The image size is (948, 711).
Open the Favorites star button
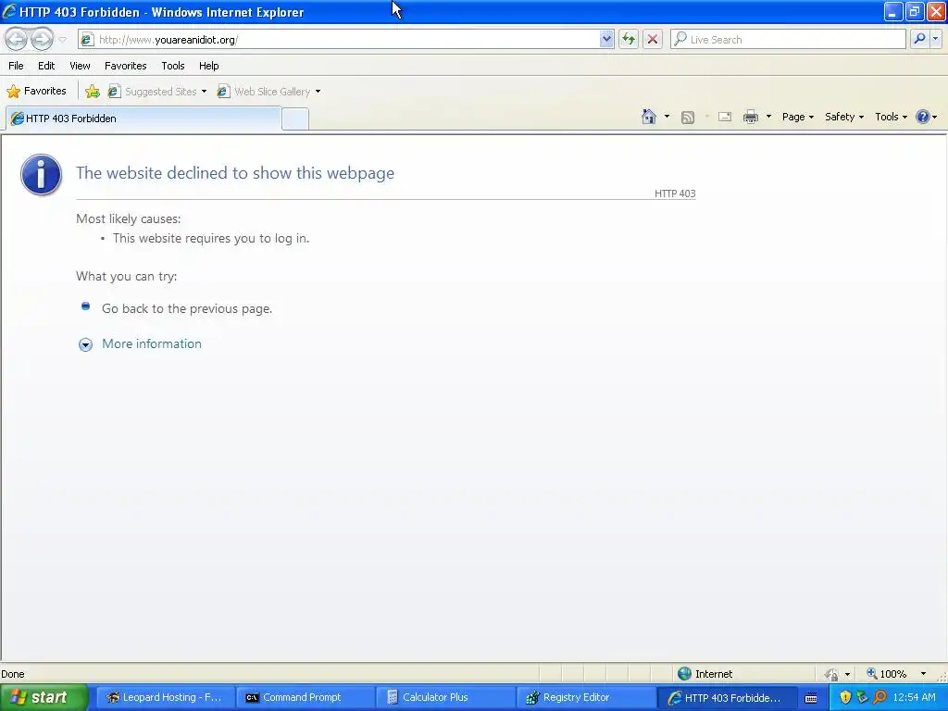pyautogui.click(x=36, y=92)
